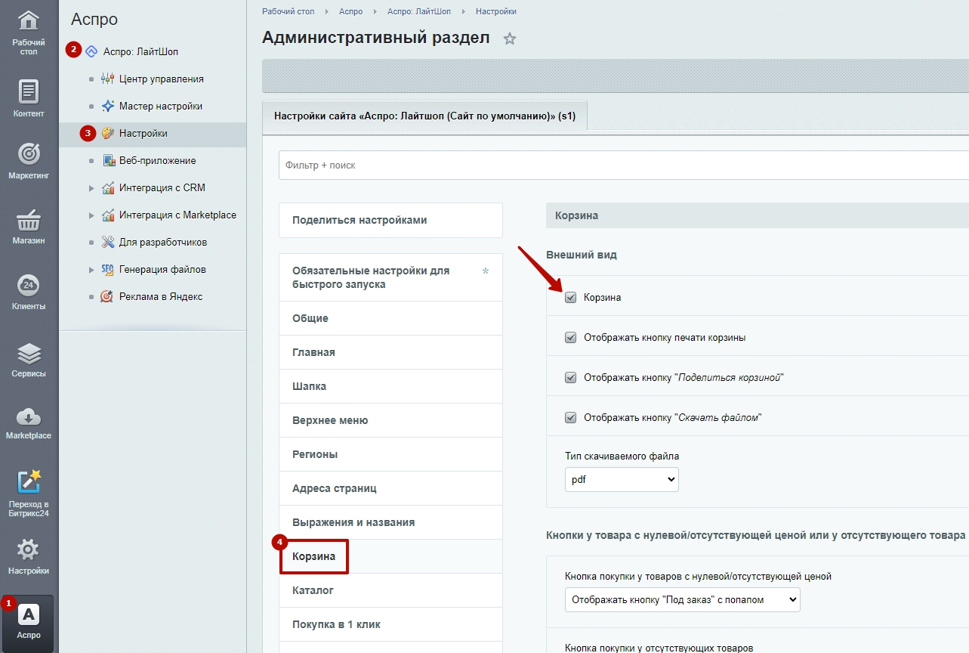Open the Marketplace cloud icon
The height and width of the screenshot is (653, 969).
(29, 416)
